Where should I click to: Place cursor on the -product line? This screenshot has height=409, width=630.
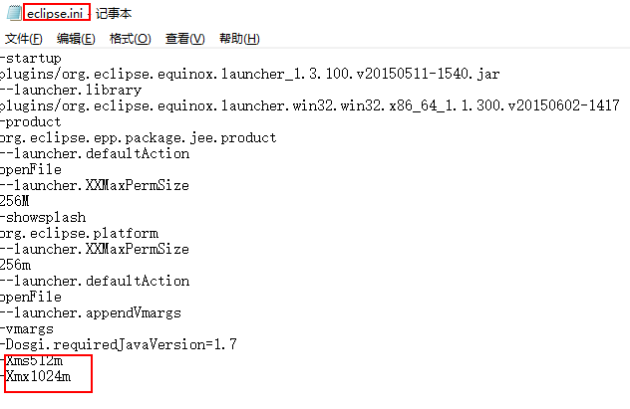click(x=31, y=121)
